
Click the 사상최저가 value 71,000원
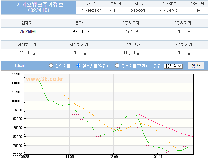coord(79,53)
